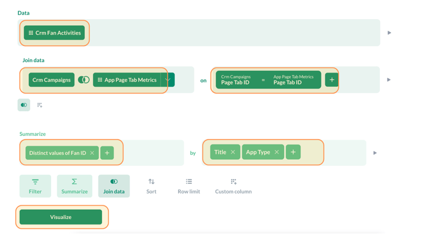423x238 pixels.
Task: Click the Row limit action button
Action: coord(189,186)
